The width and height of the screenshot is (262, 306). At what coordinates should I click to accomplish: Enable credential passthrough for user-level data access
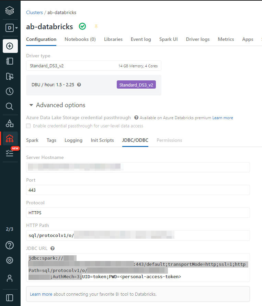[28, 126]
